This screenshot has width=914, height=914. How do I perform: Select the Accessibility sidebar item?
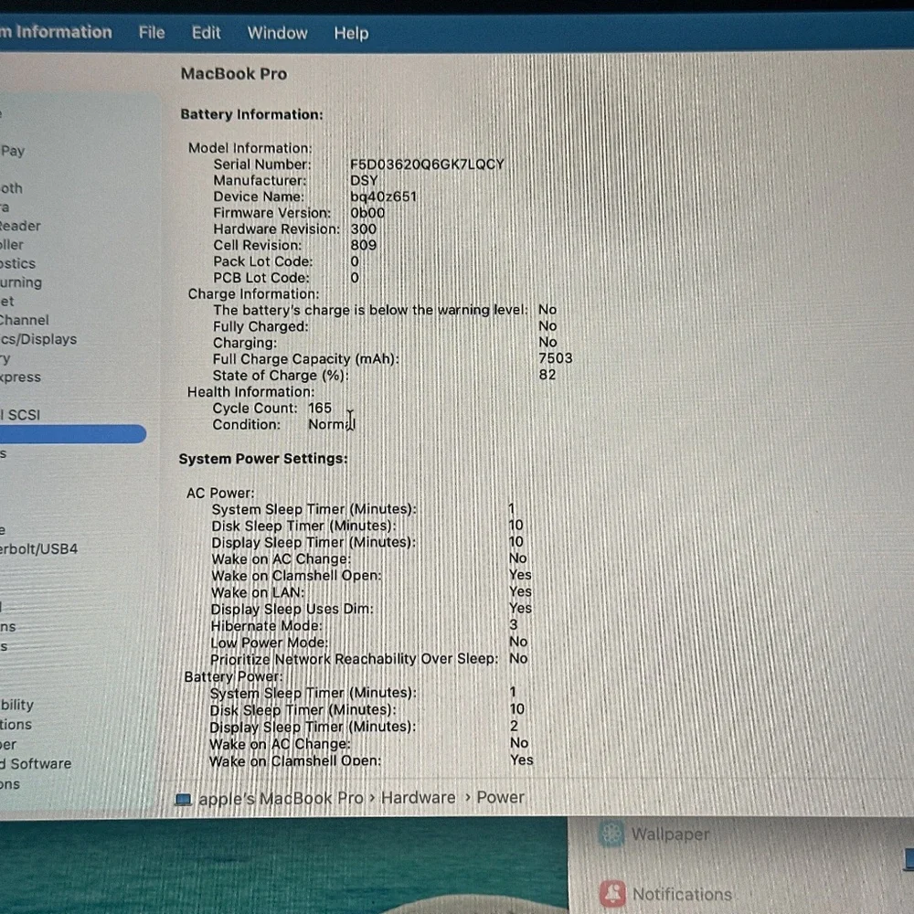16,705
